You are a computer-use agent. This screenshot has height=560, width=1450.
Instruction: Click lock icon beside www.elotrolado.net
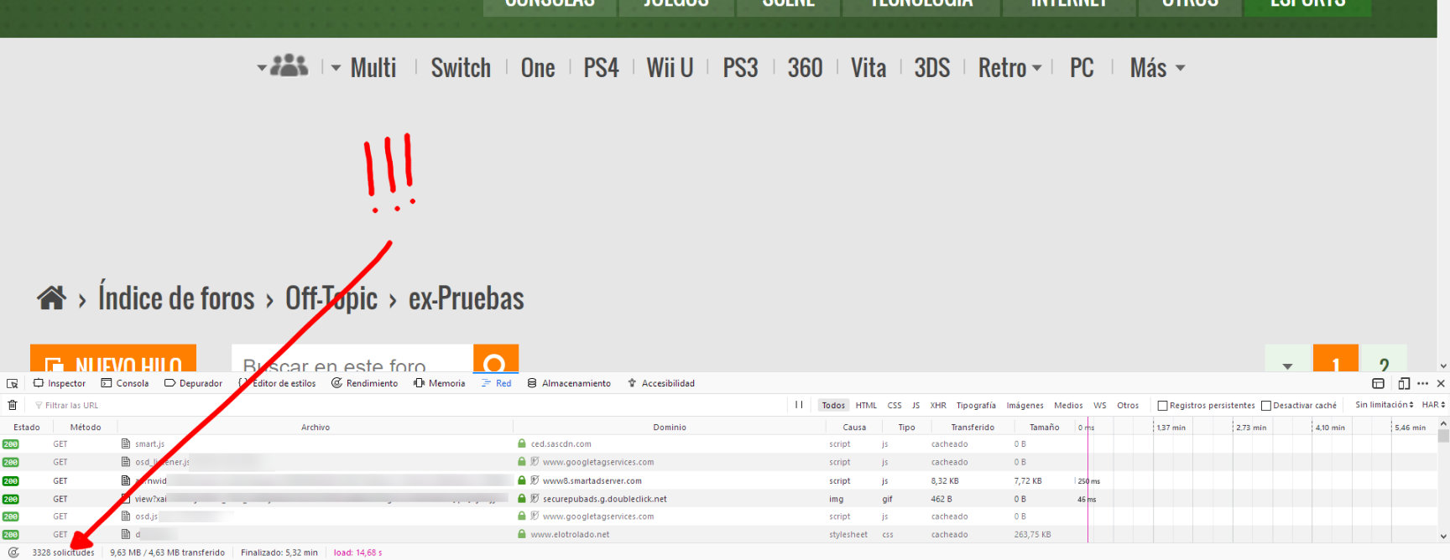tap(522, 534)
